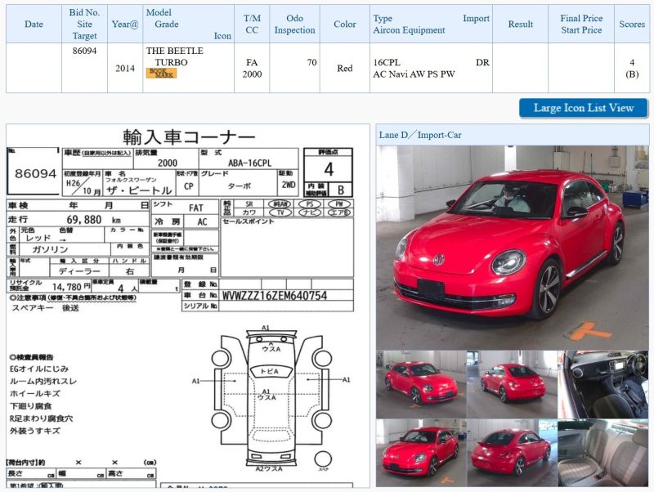
Task: Click the T/M CC column header
Action: (x=252, y=25)
